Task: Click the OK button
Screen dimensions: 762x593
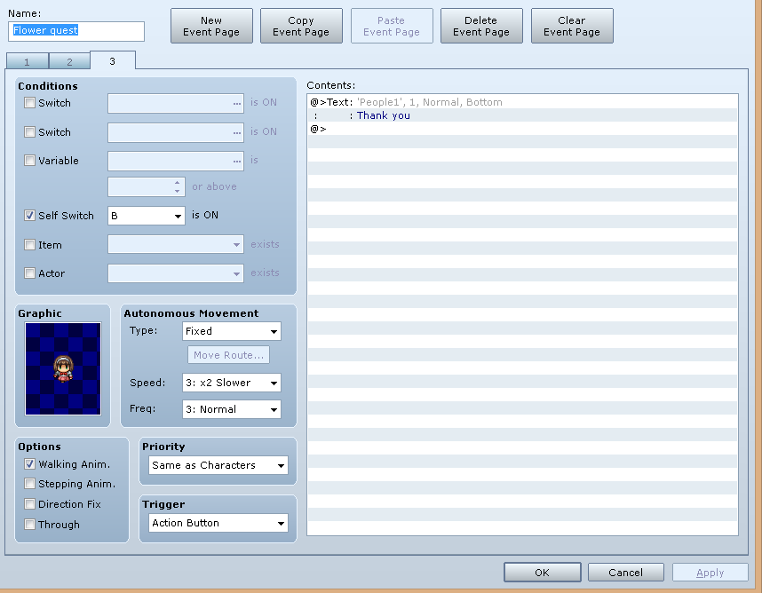Action: click(x=543, y=573)
